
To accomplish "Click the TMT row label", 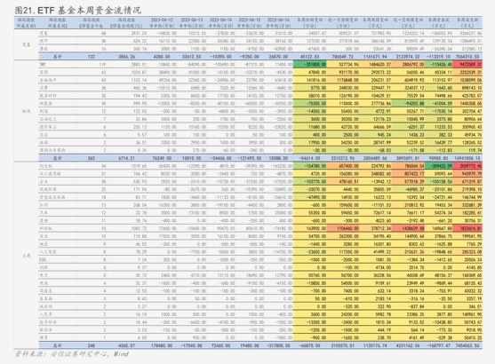I will (43, 64).
